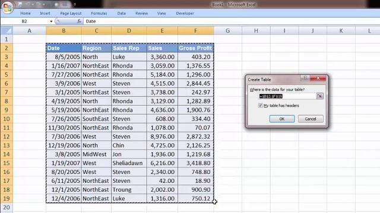Select column B header
This screenshot has width=380, height=213.
(x=64, y=31)
